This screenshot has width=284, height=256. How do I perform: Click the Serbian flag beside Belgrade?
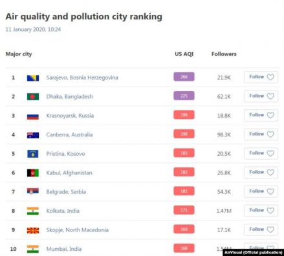(x=33, y=191)
